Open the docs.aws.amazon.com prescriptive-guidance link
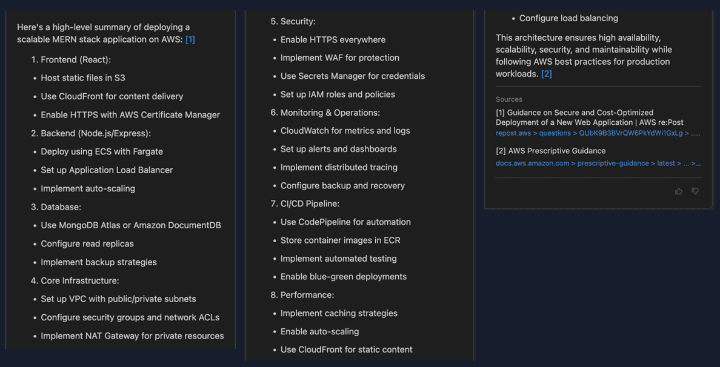Screen dimensions: 720x367 tap(597, 164)
